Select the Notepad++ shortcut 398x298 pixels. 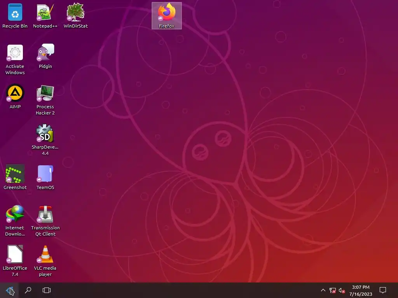(x=45, y=16)
